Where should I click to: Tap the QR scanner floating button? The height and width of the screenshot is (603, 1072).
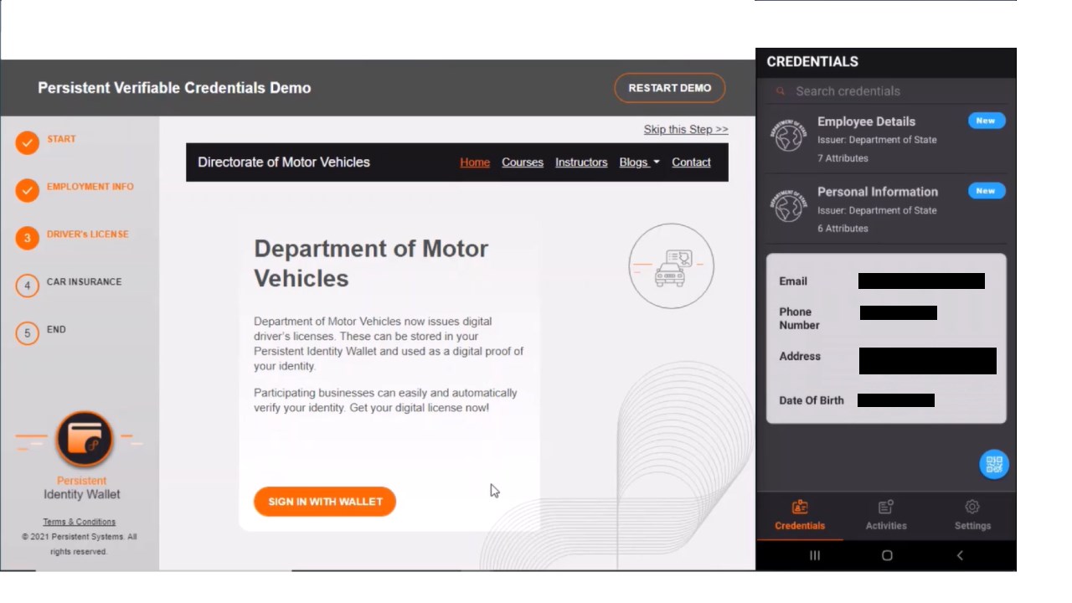point(994,464)
